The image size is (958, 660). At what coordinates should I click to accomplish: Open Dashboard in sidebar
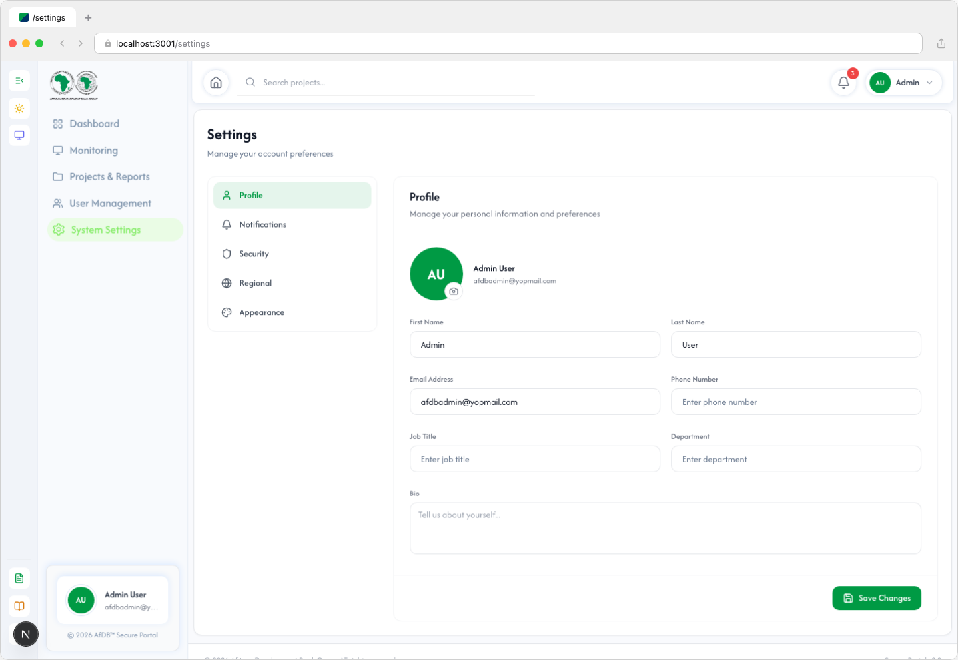115,124
